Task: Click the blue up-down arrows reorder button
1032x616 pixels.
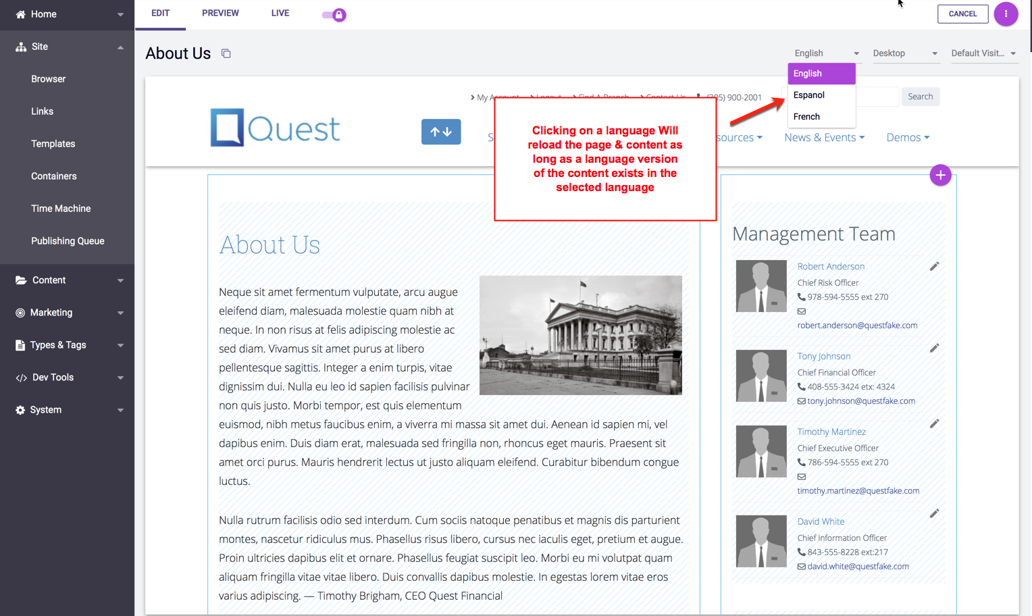Action: pos(441,132)
